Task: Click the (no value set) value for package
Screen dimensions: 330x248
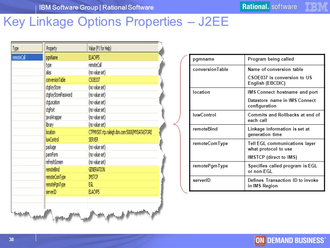Action: pos(97,147)
